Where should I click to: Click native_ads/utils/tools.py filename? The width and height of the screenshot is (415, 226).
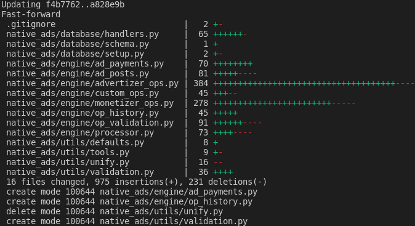point(68,153)
